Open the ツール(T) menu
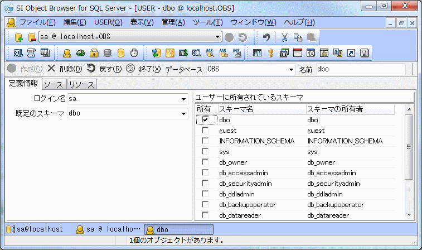 point(207,22)
